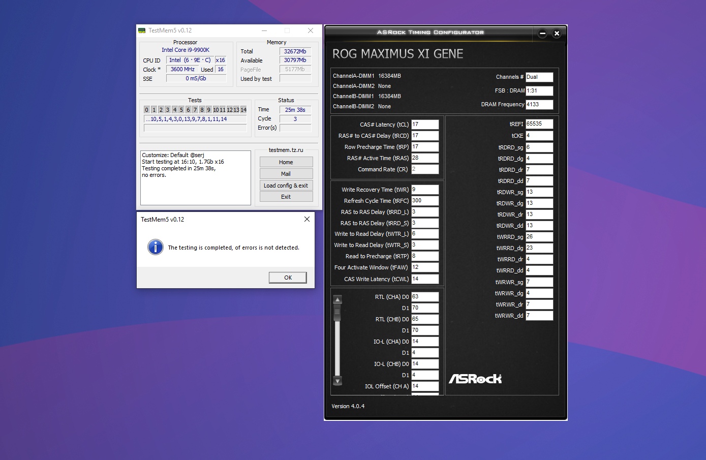The width and height of the screenshot is (706, 460).
Task: Click the Read to Precharge (tRTP) field
Action: pyautogui.click(x=425, y=256)
